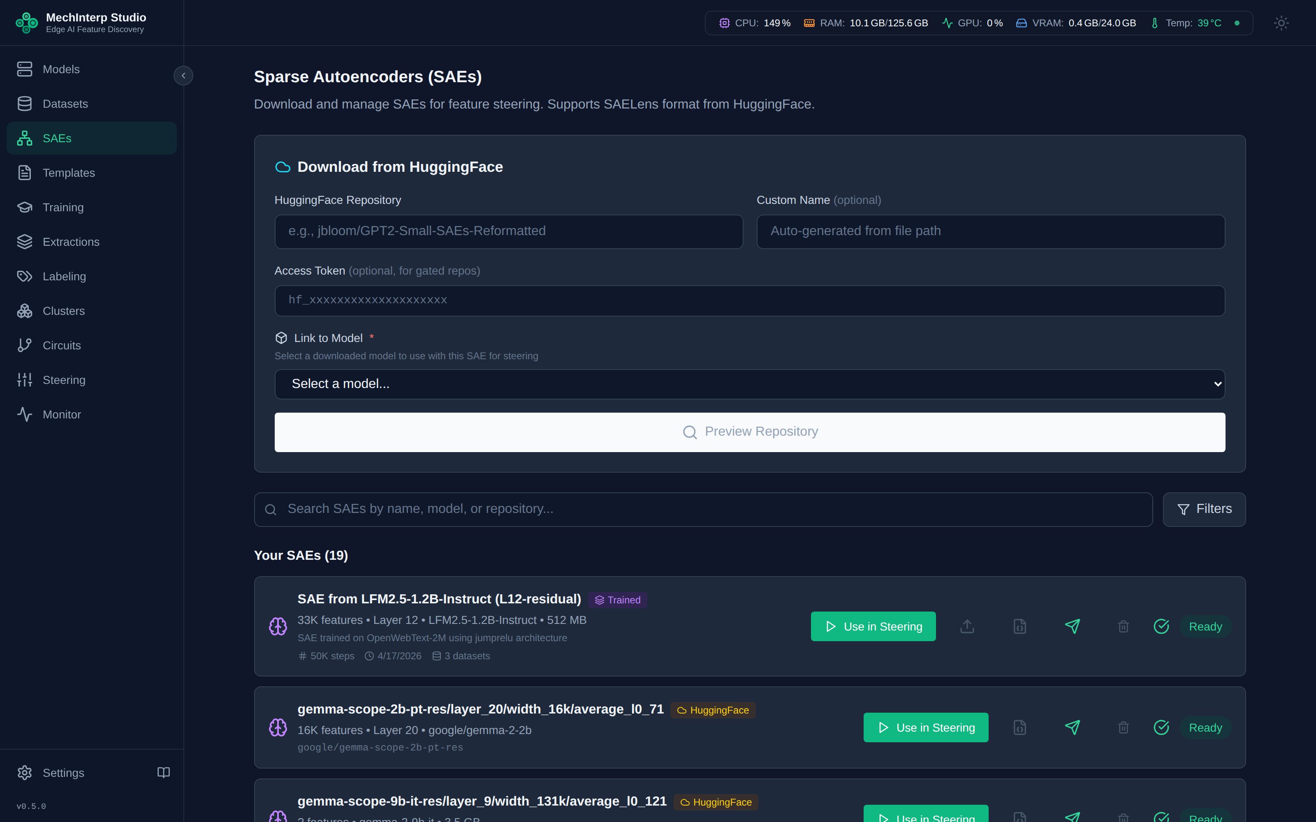Viewport: 1316px width, 822px height.
Task: Use LFM2.5-1.2B-Instruct SAE in Steering
Action: coord(873,626)
